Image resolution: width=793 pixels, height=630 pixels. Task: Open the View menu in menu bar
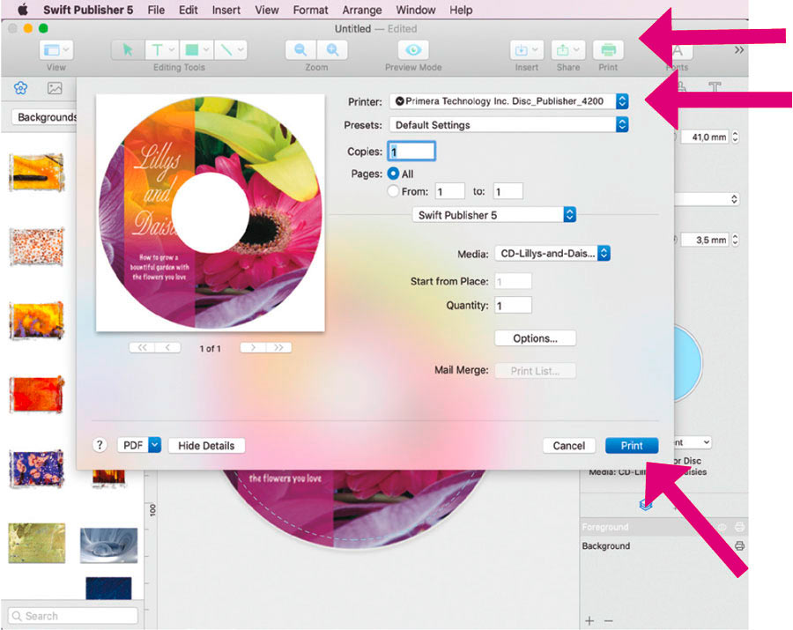(266, 10)
